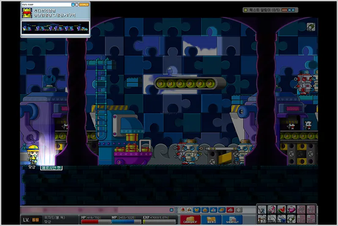Open the equipment shirt icon
This screenshot has width=338, height=226.
[x=196, y=210]
